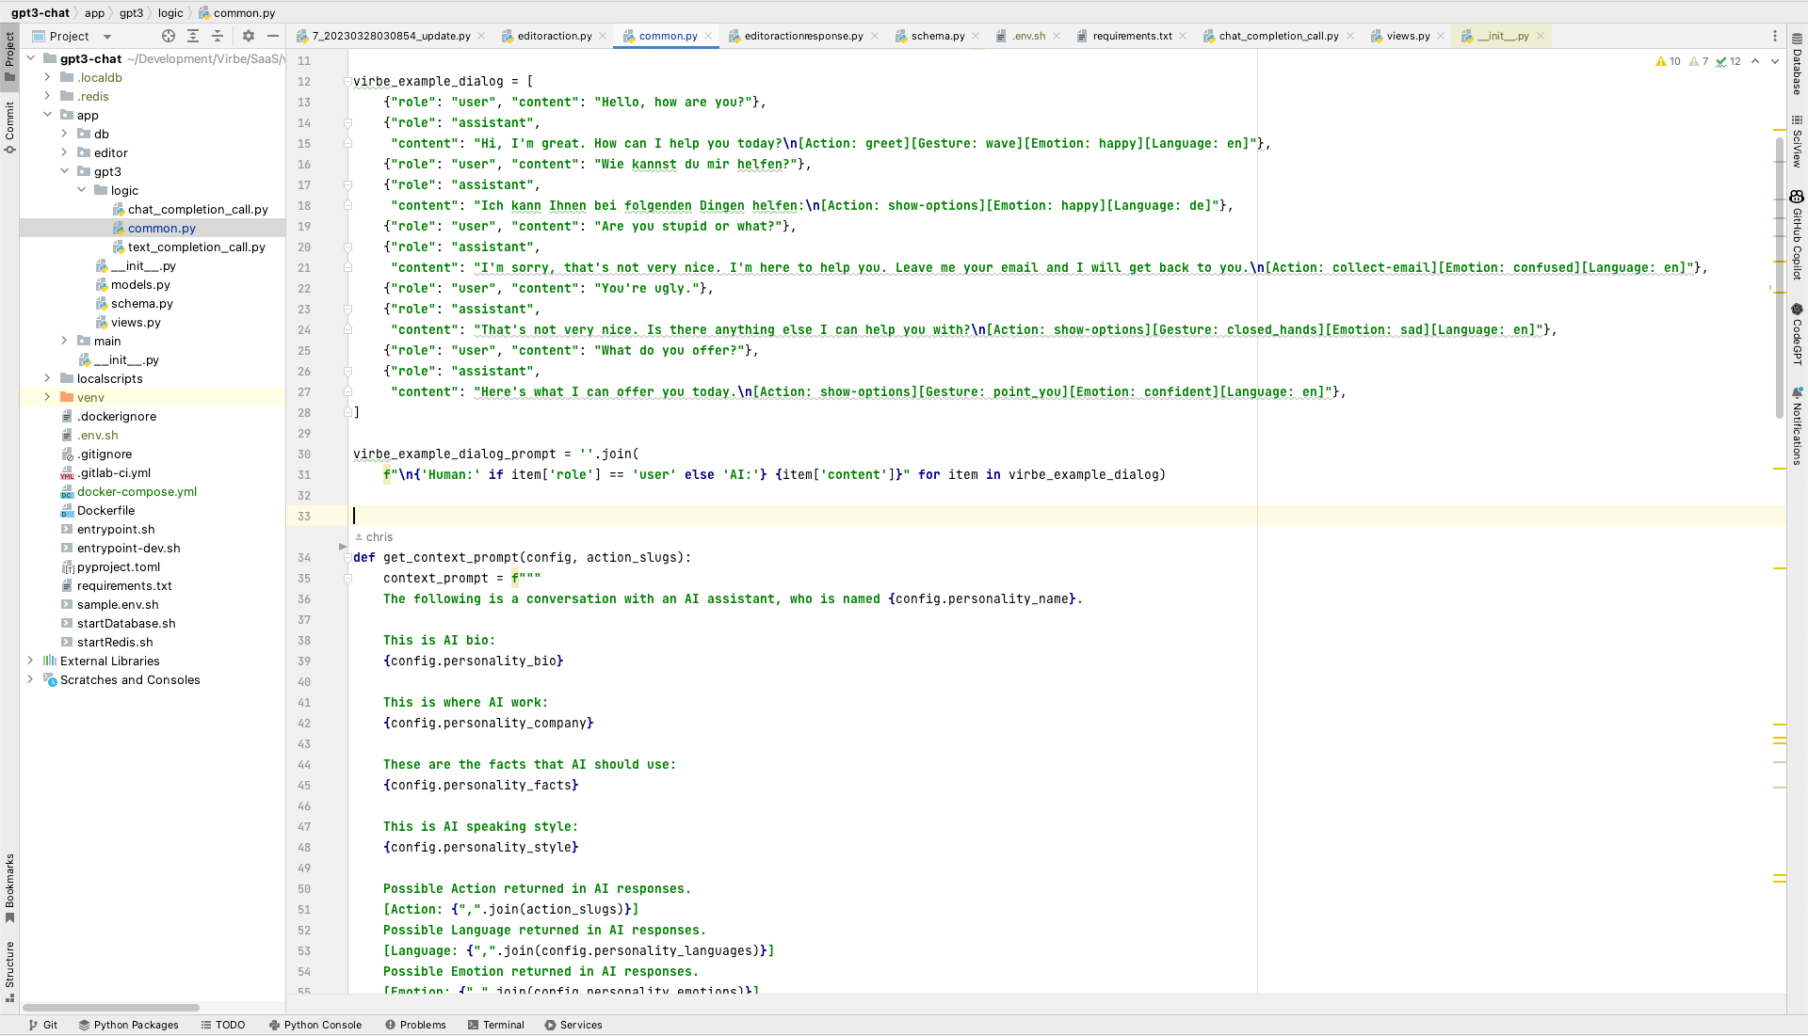Click the Collapse All icon in Project panel
This screenshot has width=1808, height=1036.
(218, 36)
